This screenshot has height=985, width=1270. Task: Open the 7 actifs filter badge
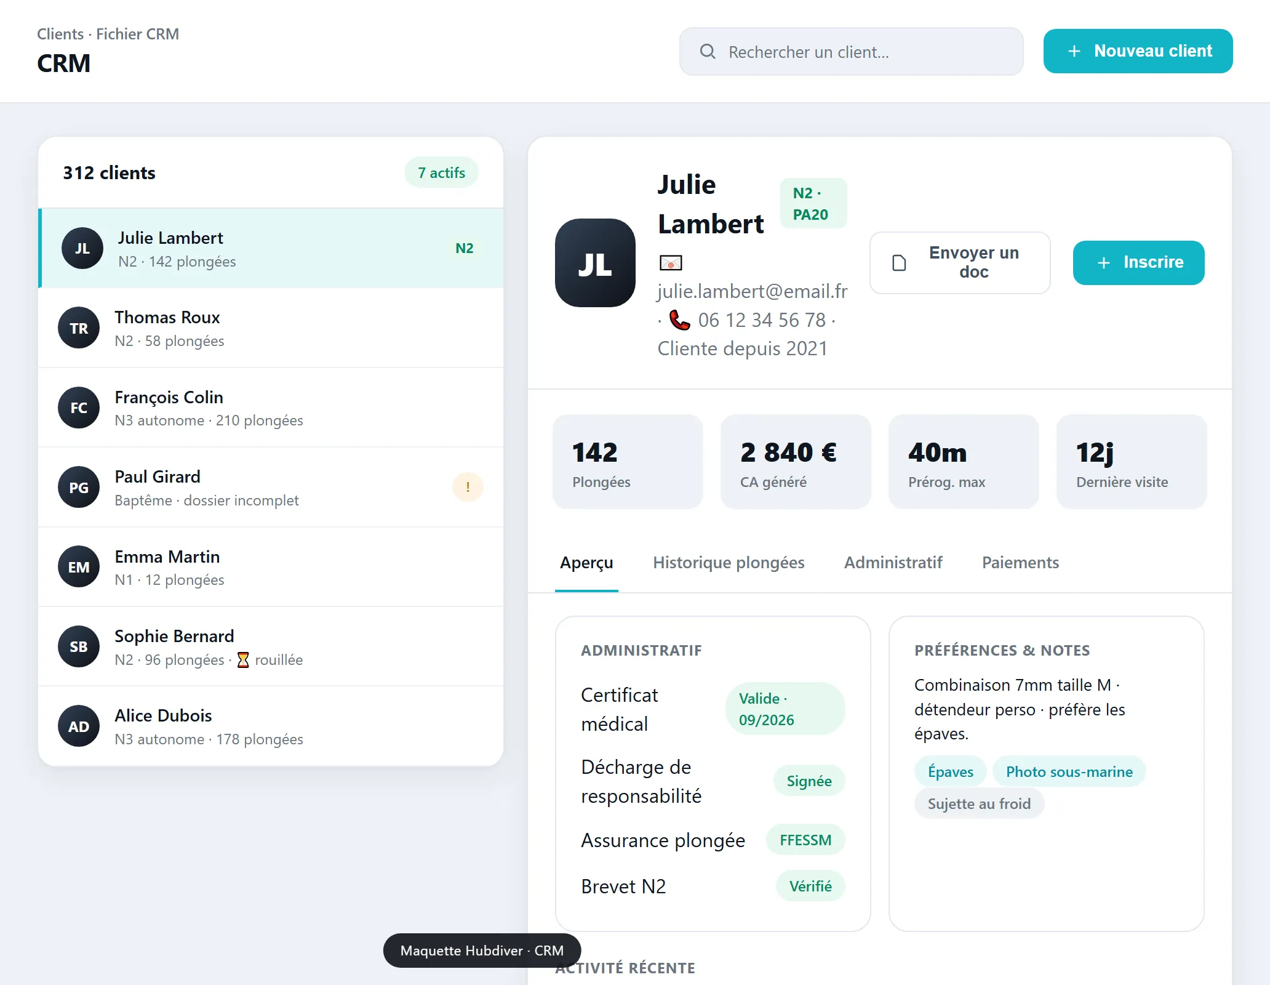[x=441, y=172]
